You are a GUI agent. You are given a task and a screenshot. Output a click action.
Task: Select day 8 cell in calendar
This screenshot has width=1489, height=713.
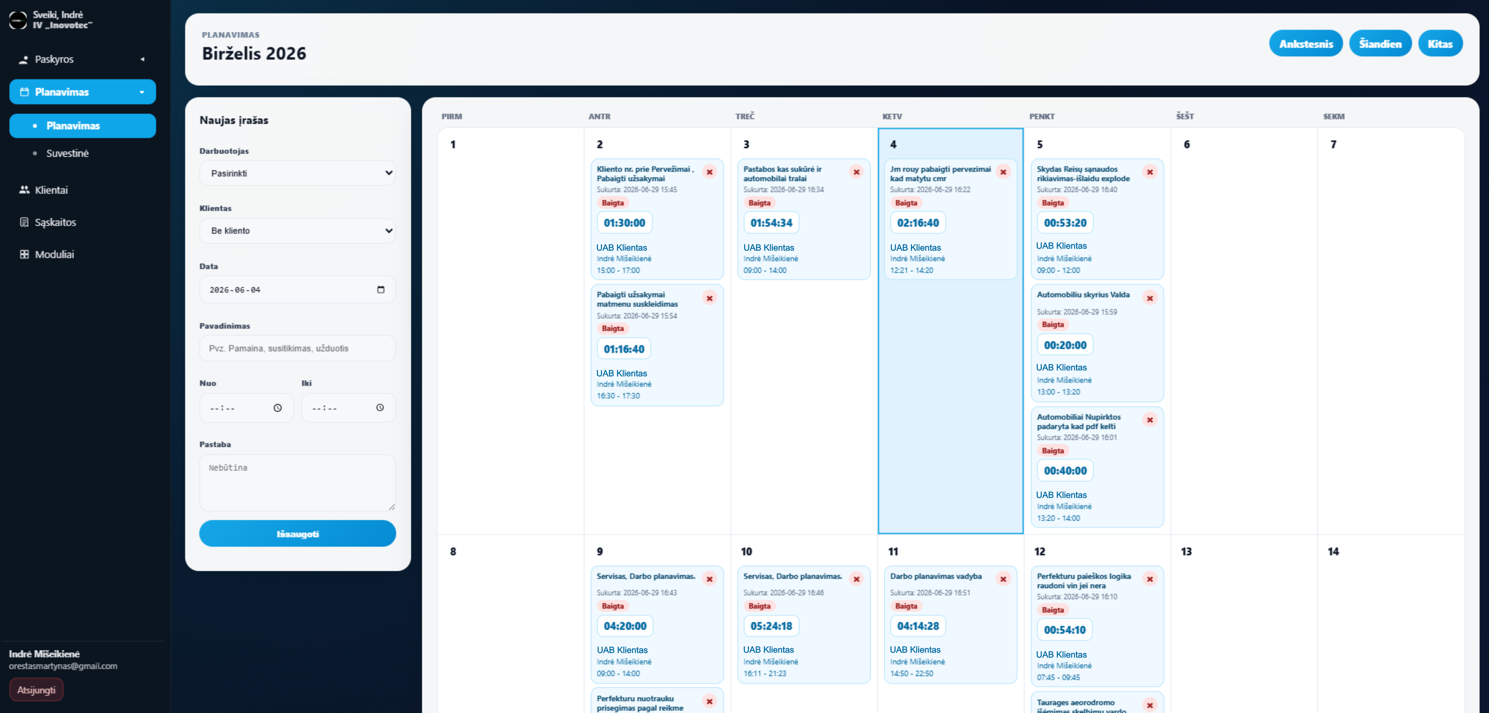[x=510, y=624]
